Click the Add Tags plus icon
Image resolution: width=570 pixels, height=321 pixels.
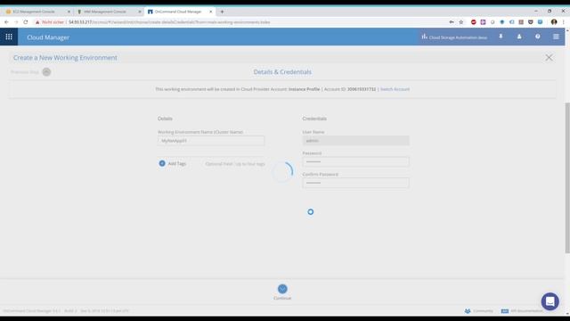click(162, 163)
